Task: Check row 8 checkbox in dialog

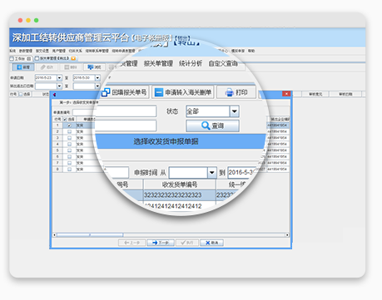Action: [69, 169]
